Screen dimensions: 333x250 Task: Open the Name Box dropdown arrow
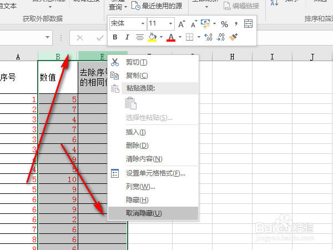(x=48, y=37)
